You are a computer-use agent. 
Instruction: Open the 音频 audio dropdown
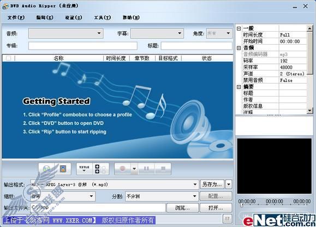click(x=65, y=33)
